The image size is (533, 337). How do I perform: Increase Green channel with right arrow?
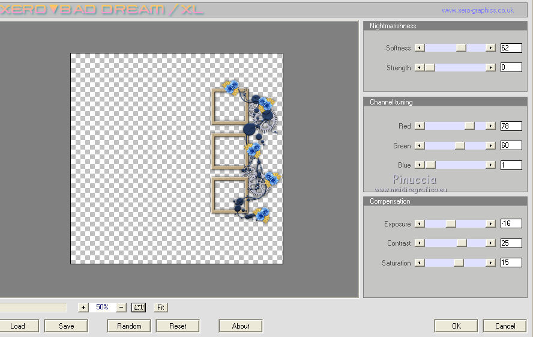pyautogui.click(x=490, y=145)
